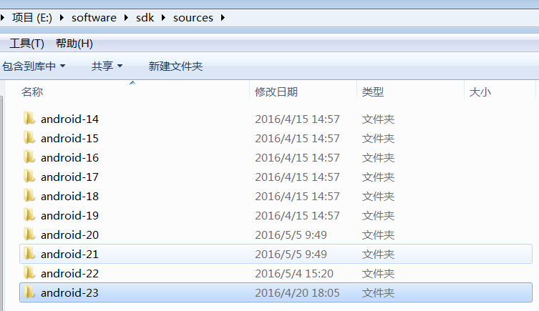Click the android-16 folder icon
This screenshot has height=311, width=539.
click(x=29, y=157)
